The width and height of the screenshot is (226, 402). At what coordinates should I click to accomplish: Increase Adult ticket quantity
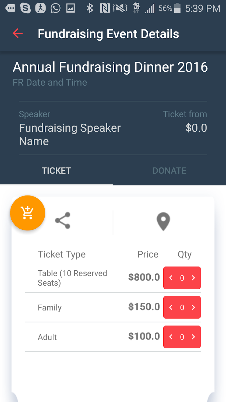193,337
